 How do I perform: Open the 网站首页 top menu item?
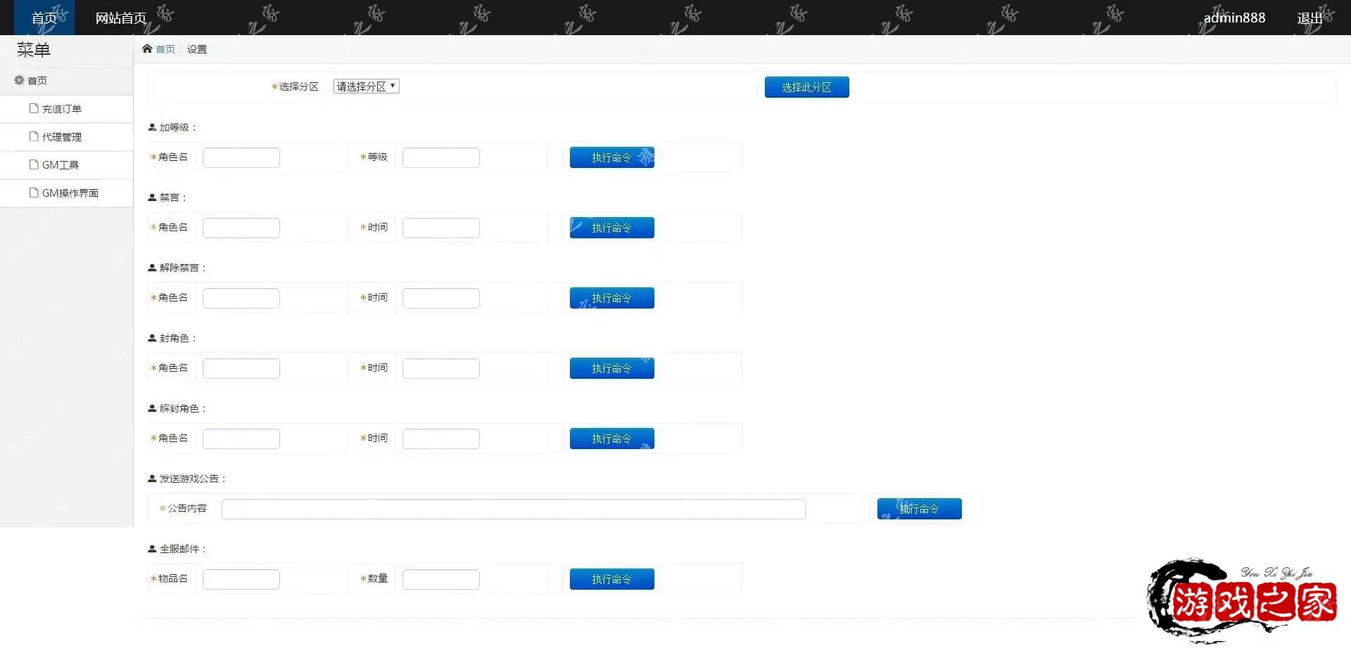click(120, 18)
